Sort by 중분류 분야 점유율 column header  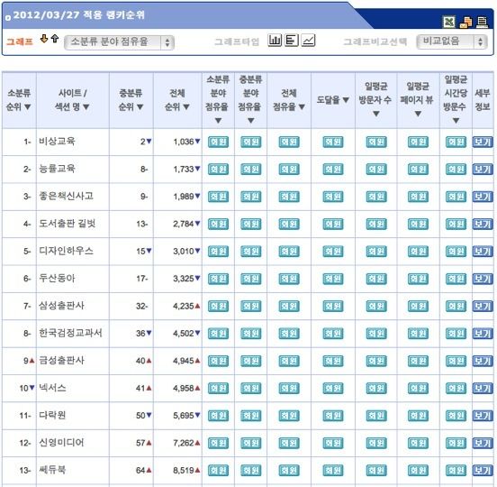point(250,100)
